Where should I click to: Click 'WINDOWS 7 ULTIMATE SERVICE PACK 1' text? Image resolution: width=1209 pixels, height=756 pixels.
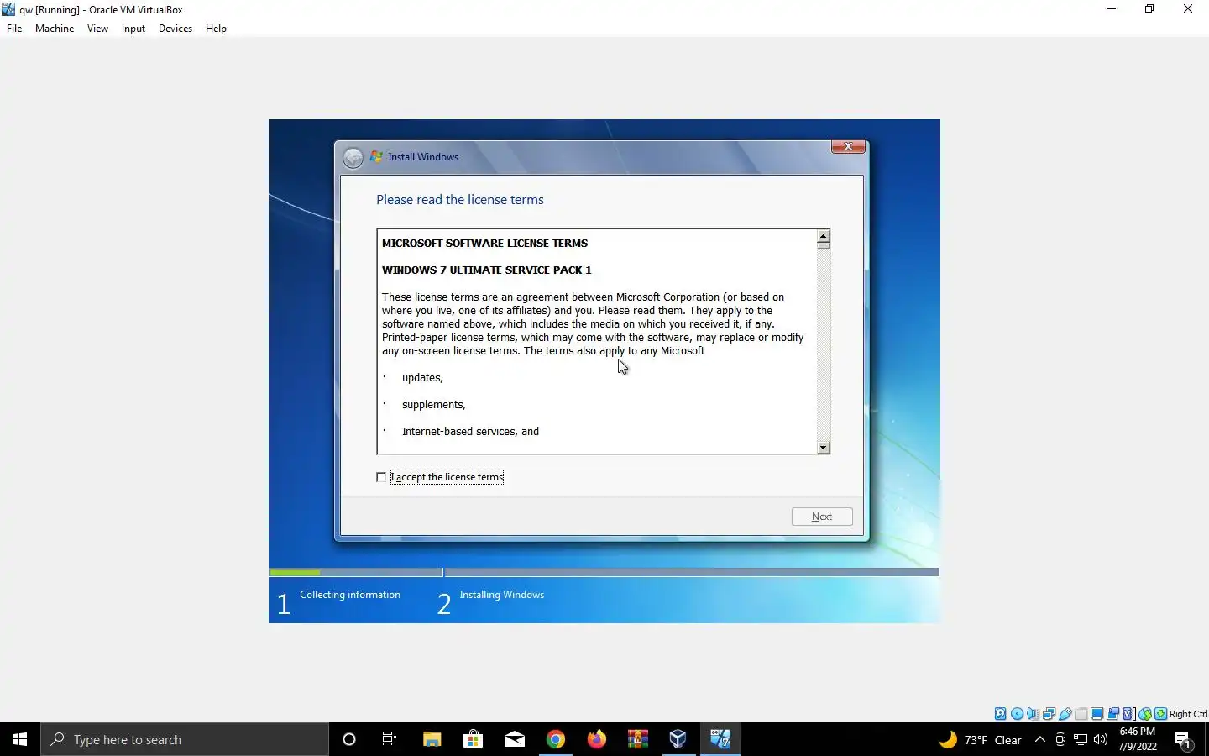coord(487,270)
